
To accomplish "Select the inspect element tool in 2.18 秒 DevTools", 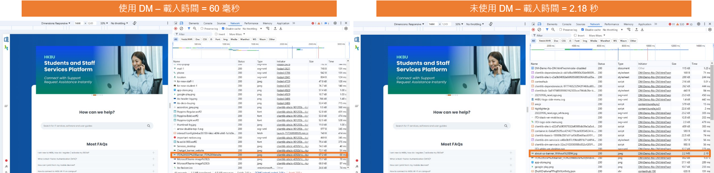I will 533,24.
